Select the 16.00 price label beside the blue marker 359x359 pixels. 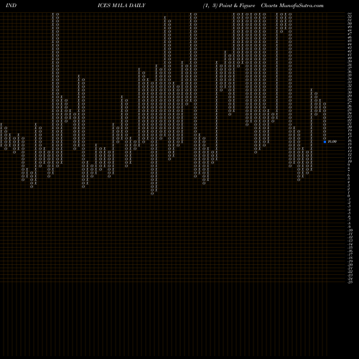pos(332,141)
